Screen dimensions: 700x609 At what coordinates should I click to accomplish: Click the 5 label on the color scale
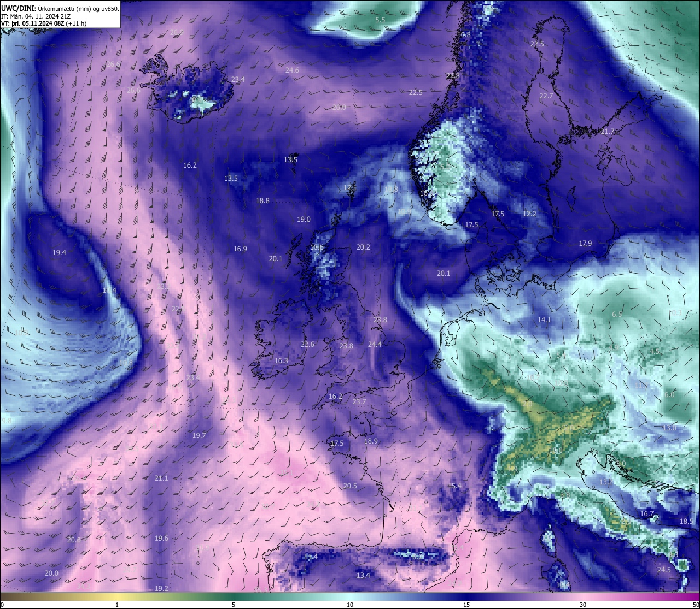(234, 605)
